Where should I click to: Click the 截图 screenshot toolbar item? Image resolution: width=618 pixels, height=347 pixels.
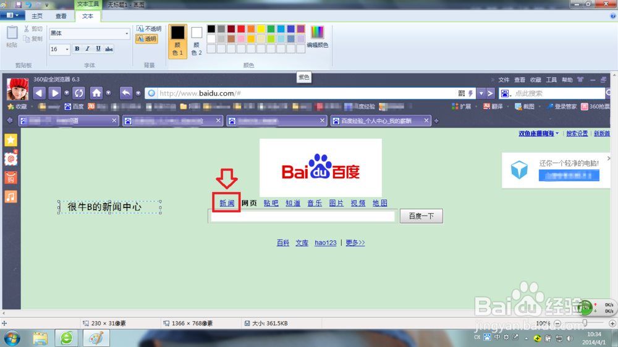525,106
